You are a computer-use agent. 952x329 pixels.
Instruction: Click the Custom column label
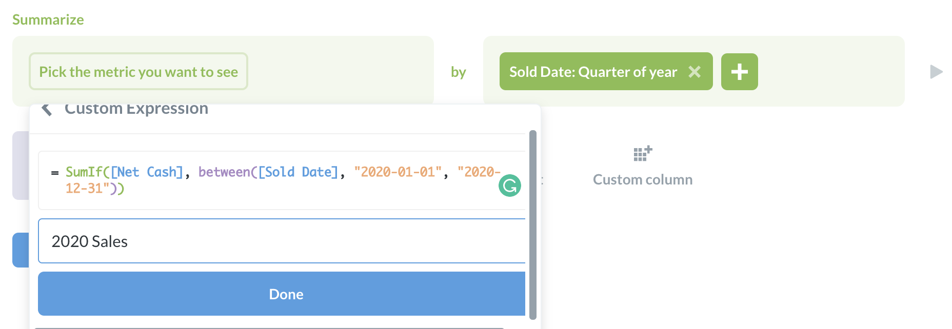click(x=642, y=180)
